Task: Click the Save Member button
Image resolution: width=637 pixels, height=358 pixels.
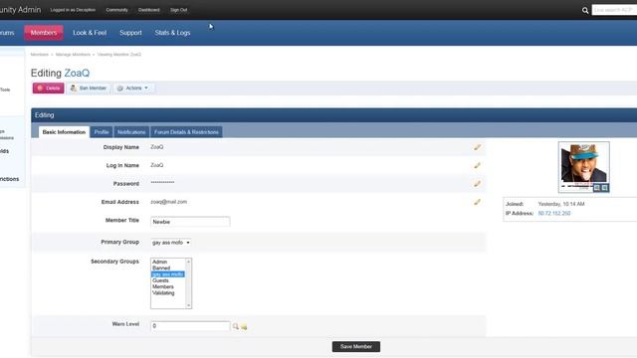Action: [x=356, y=347]
